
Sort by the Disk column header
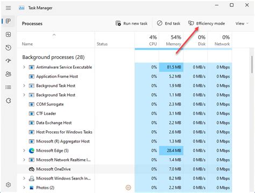(195, 40)
